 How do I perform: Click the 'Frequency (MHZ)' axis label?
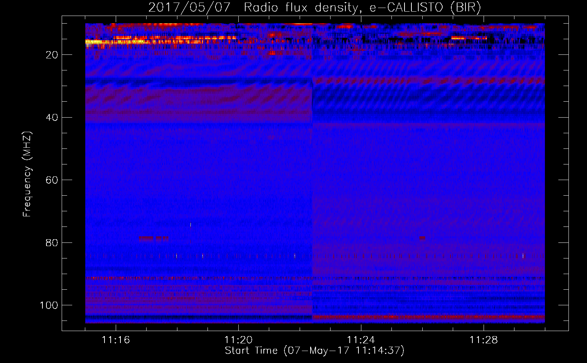coord(27,174)
